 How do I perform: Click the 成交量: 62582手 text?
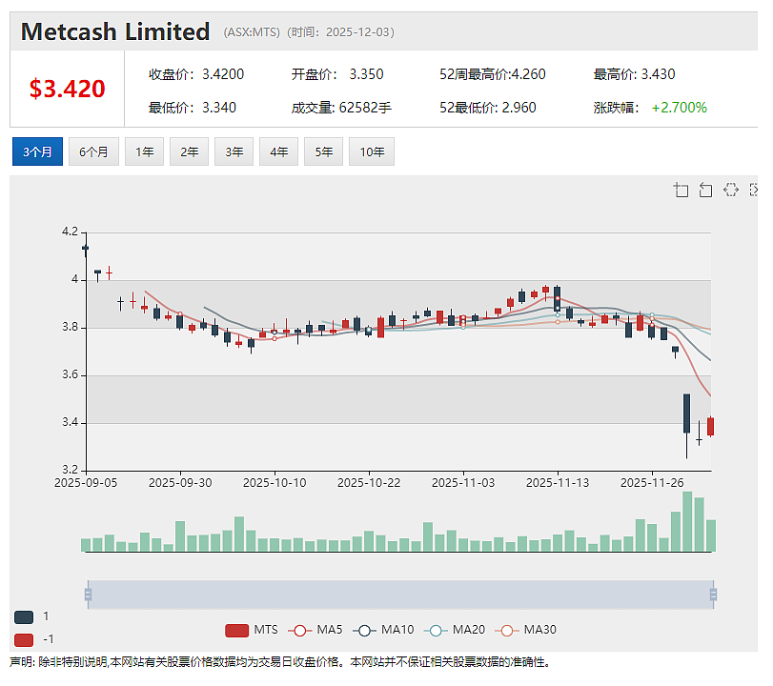[341, 108]
